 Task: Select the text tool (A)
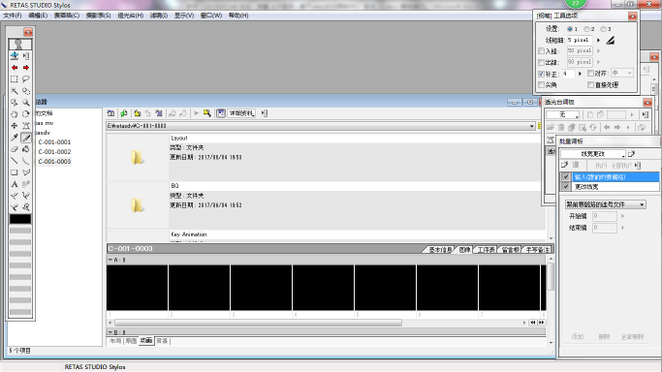point(15,184)
